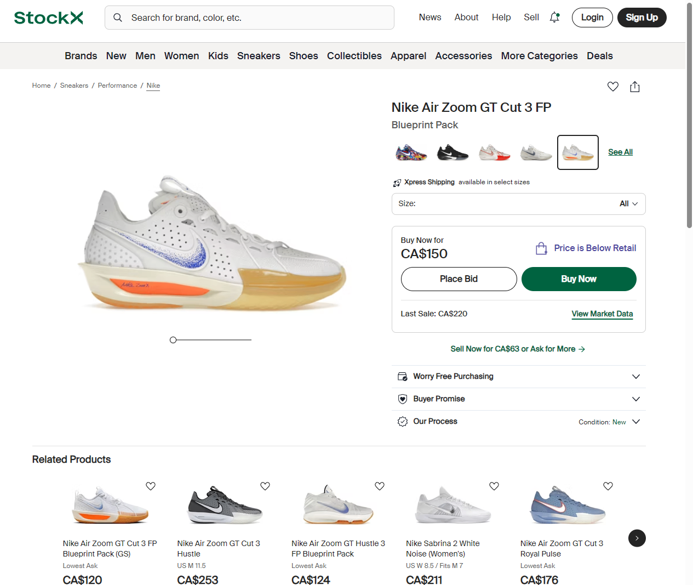Image resolution: width=693 pixels, height=585 pixels.
Task: Favorite the Nike Air Zoom GT Cut 3 FP product
Action: 613,87
